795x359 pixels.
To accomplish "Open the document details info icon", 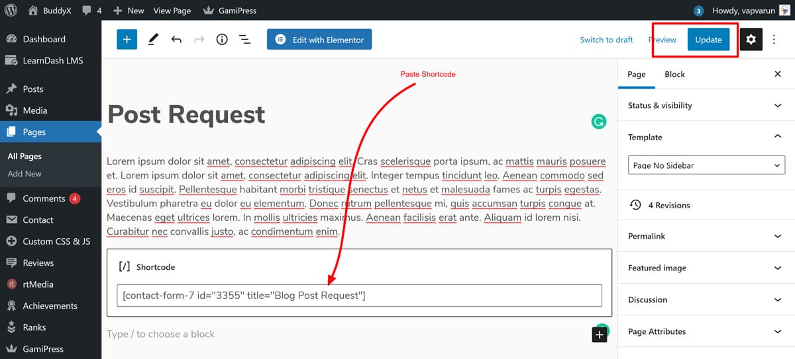I will [x=222, y=40].
